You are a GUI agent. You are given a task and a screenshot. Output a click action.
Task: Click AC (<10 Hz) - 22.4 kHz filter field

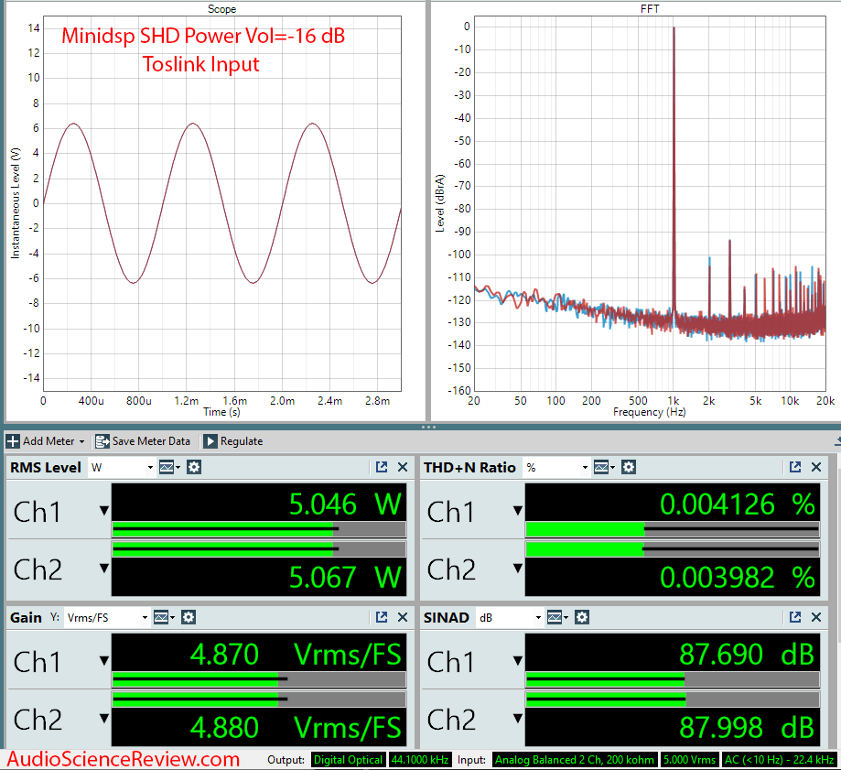(780, 760)
